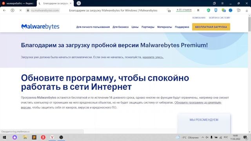Open the green shield Protect extension icon
Screen dimensions: 251x141
(x=208, y=11)
